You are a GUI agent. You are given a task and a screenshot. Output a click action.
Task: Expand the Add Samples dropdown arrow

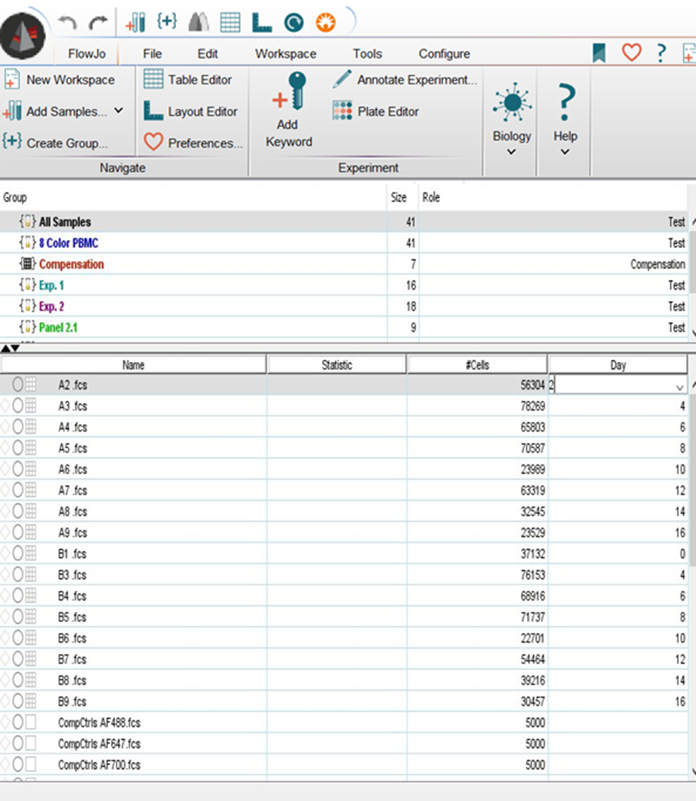coord(118,110)
